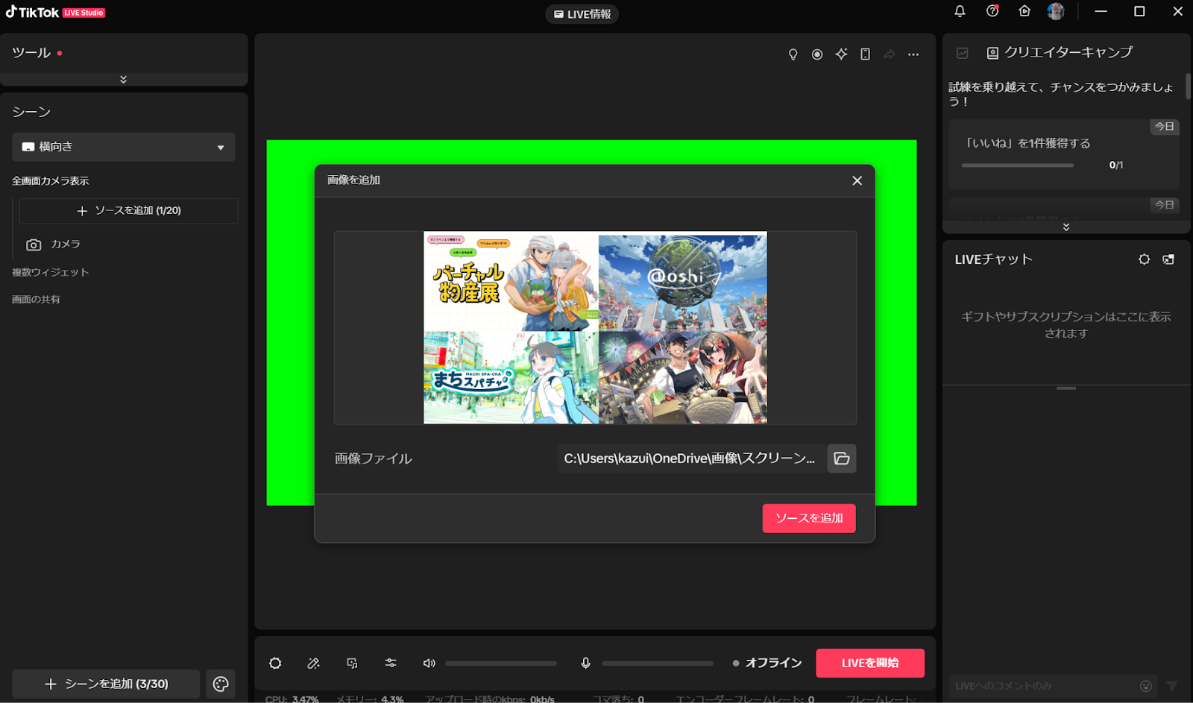Select 複数ウィジェット scene
The height and width of the screenshot is (703, 1193).
50,272
